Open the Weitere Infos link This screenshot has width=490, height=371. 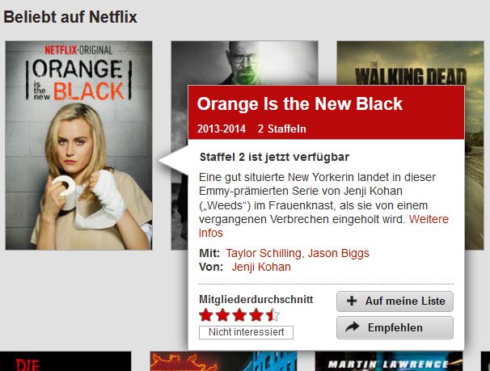coord(323,226)
